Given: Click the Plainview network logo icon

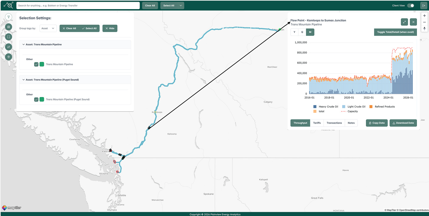Looking at the screenshot, I should (9, 5).
